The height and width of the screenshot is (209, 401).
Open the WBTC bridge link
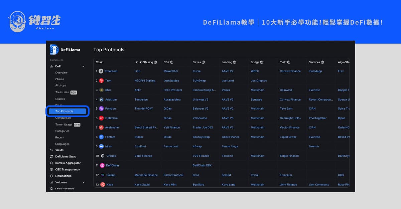pyautogui.click(x=255, y=71)
